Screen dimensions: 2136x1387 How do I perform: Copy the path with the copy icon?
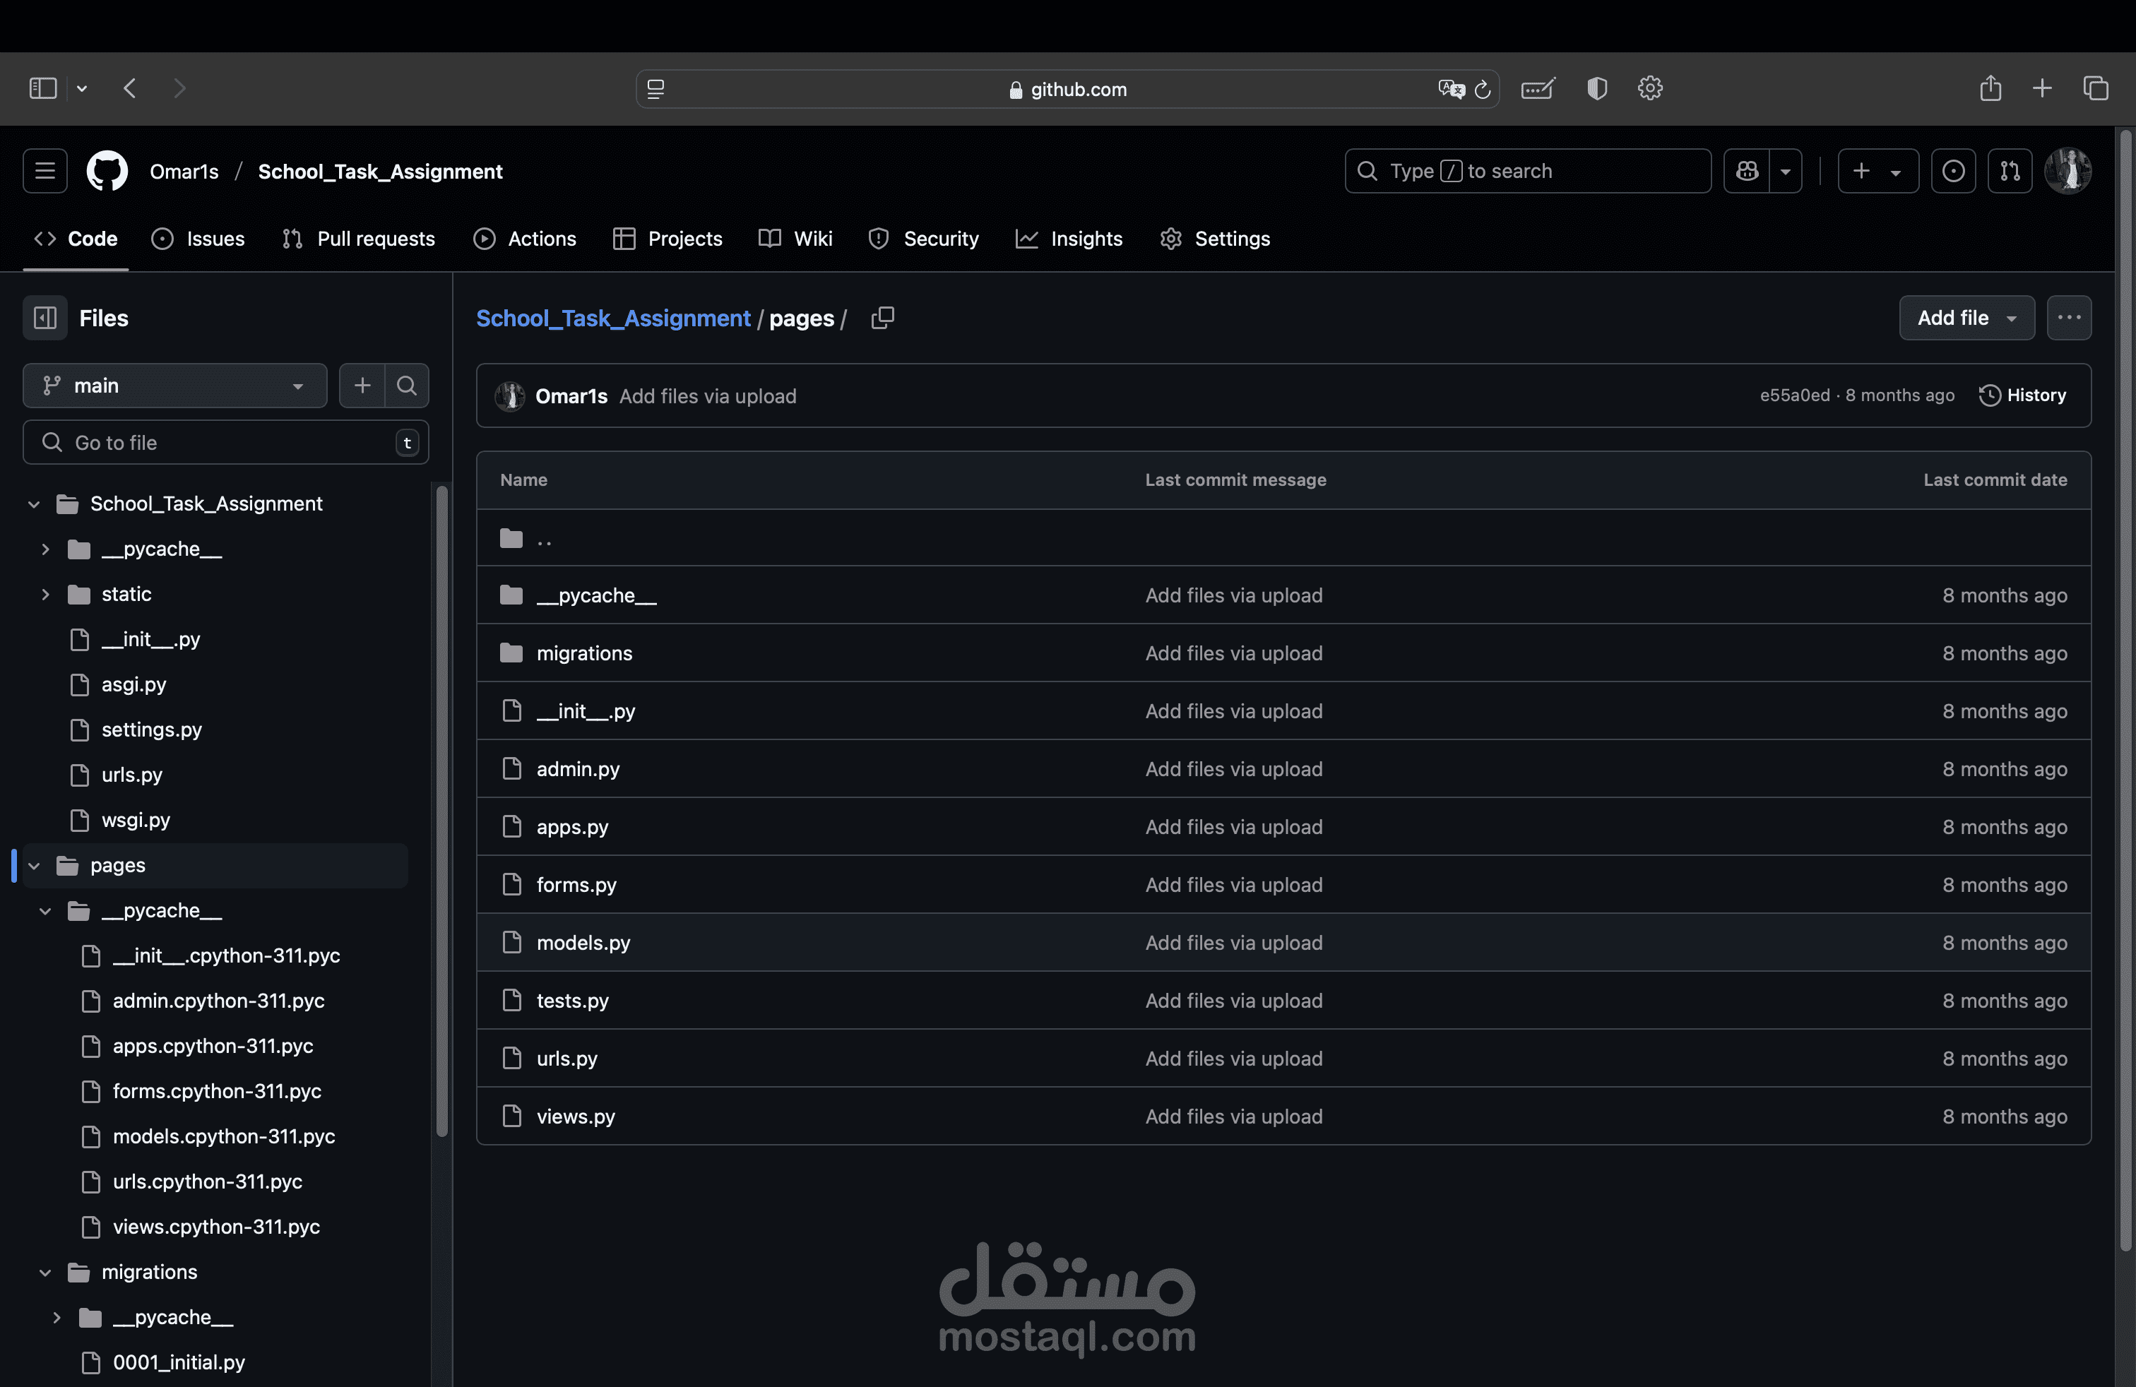[882, 318]
